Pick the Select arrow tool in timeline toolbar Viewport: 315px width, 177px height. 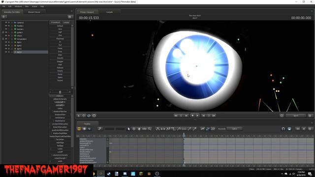[x=129, y=129]
